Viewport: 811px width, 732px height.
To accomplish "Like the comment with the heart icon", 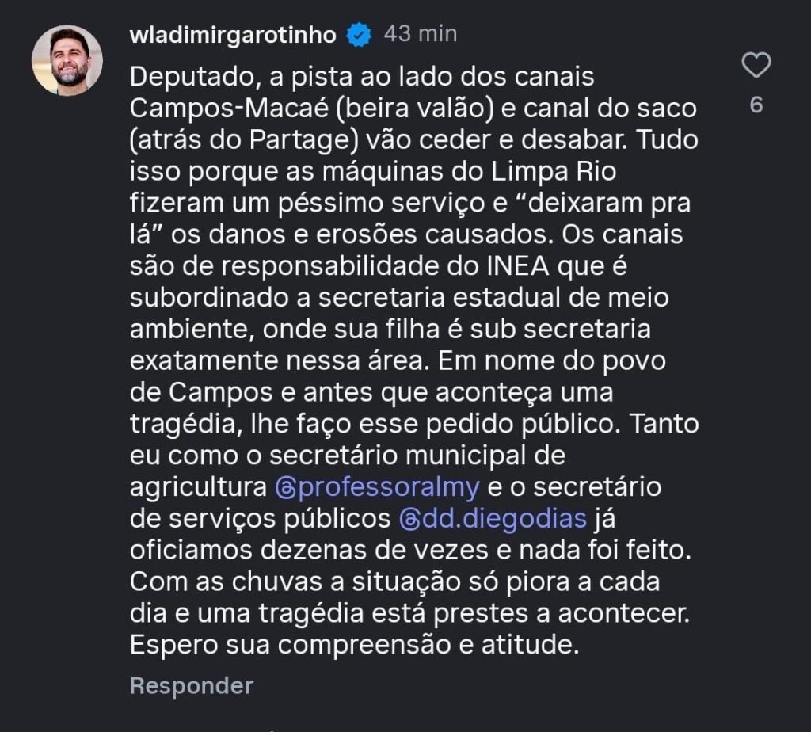I will tap(756, 66).
